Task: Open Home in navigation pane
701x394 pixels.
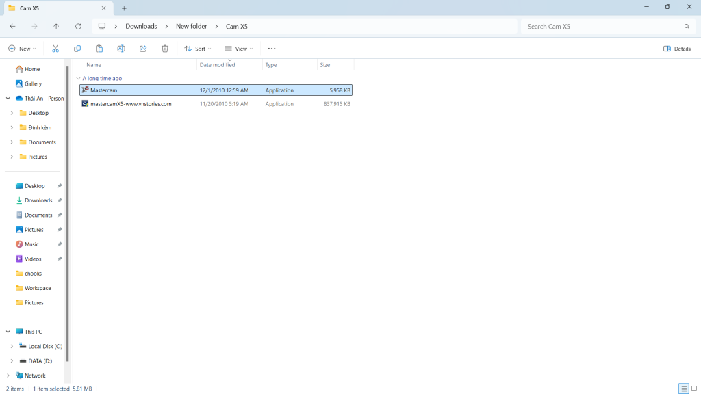Action: (32, 69)
